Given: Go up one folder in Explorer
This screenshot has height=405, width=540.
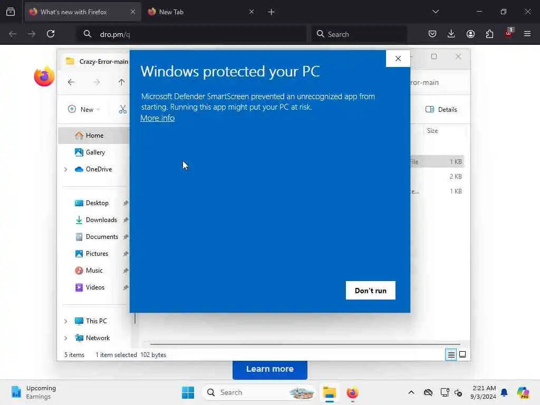Looking at the screenshot, I should [121, 82].
